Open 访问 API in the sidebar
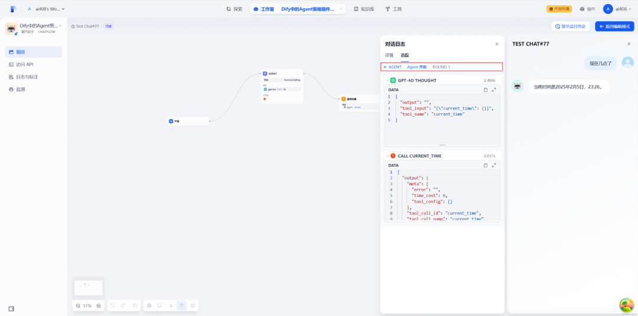 (33, 64)
